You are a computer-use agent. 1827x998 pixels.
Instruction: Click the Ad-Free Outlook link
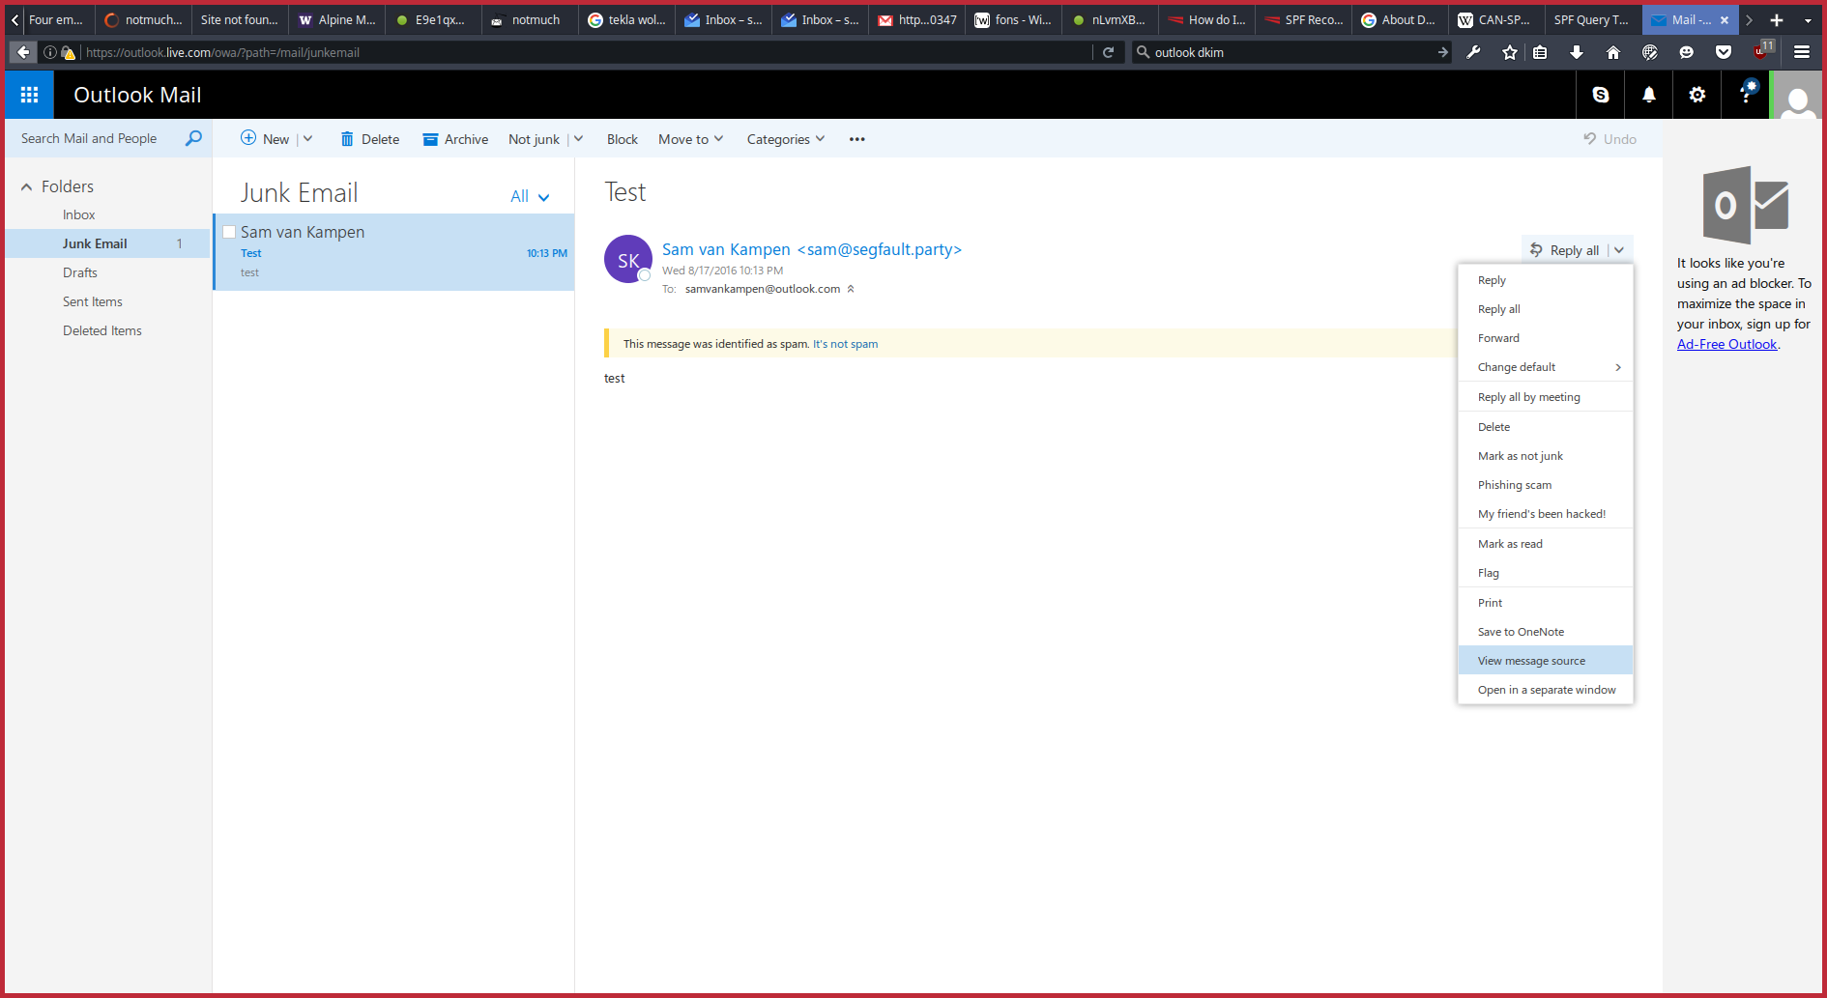click(x=1726, y=344)
